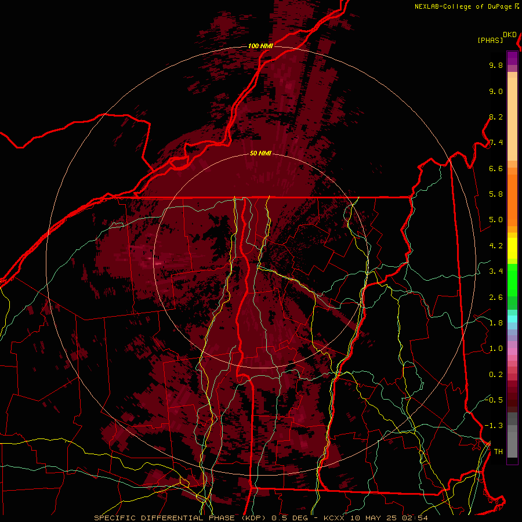Pick the purple segment at the color bar top
522x522 pixels.
512,58
